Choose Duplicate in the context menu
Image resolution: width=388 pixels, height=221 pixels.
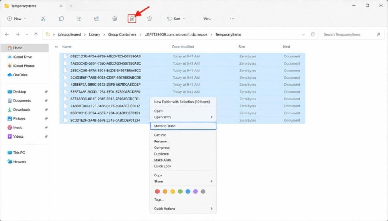(x=183, y=154)
